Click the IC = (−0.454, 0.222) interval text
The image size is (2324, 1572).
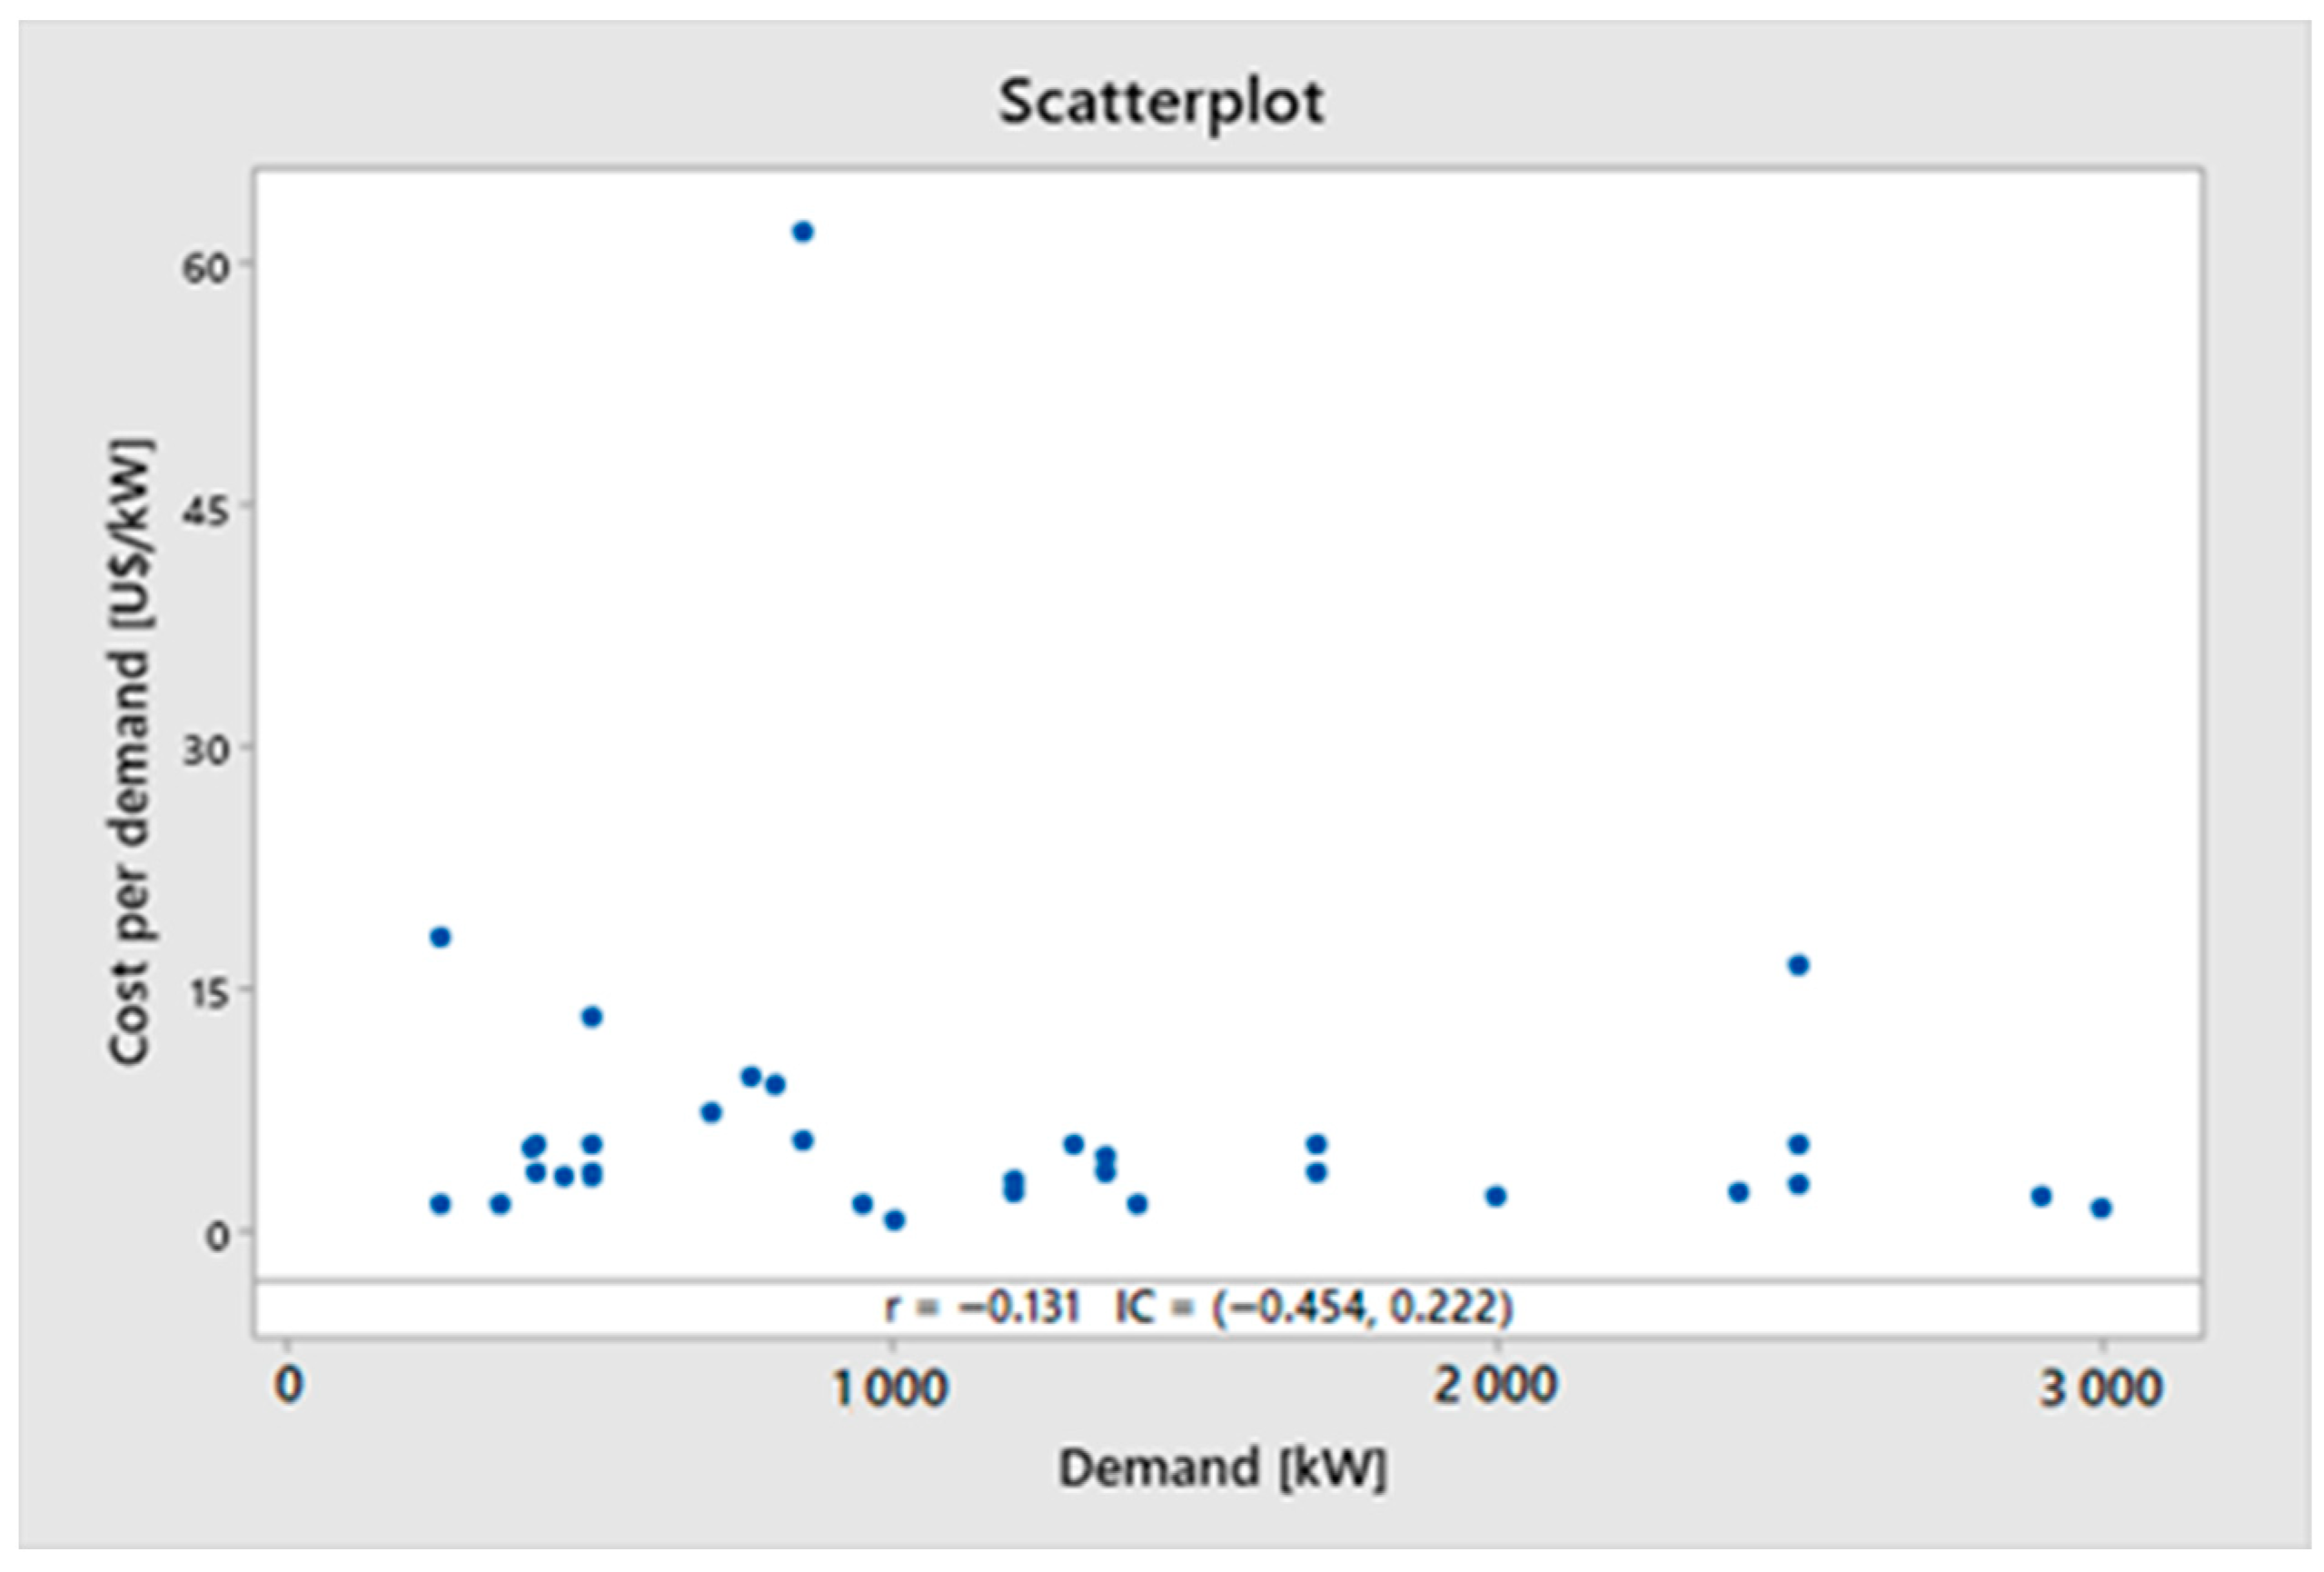(x=1313, y=1306)
